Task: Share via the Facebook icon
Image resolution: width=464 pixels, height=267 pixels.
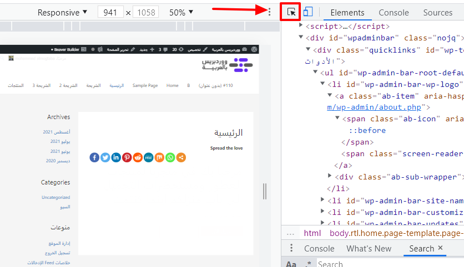Action: pyautogui.click(x=94, y=157)
